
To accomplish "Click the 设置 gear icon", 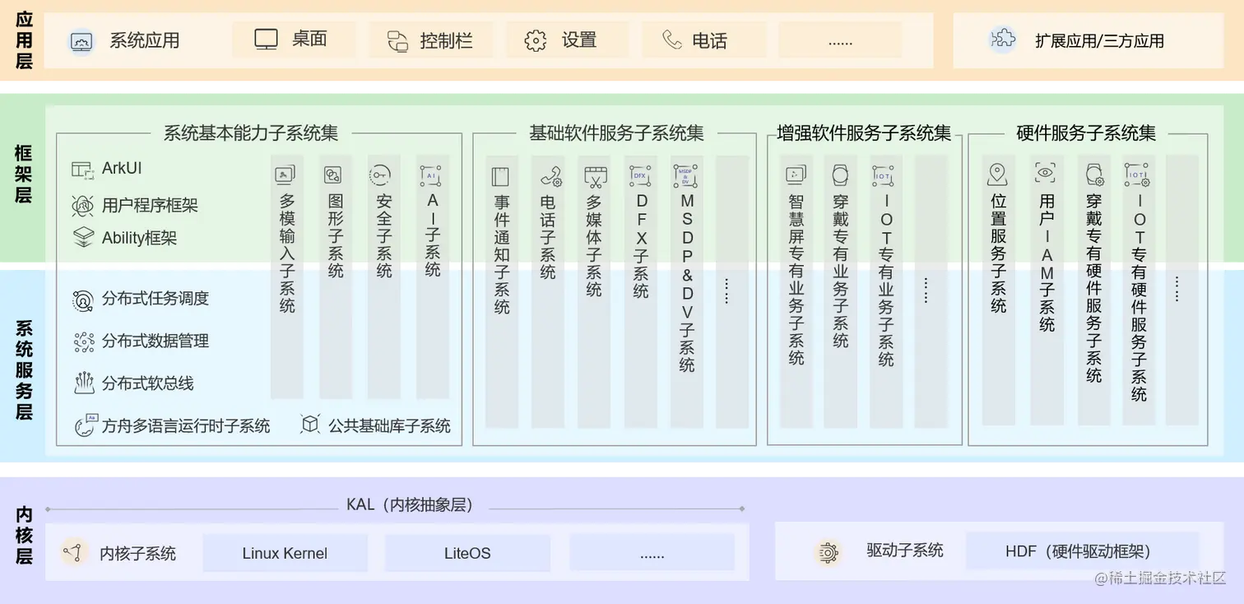I will tap(536, 40).
